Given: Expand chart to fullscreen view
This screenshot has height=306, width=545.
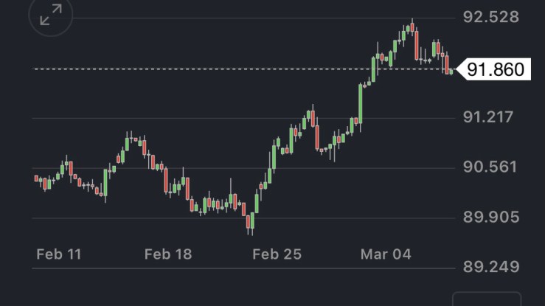Looking at the screenshot, I should click(50, 16).
